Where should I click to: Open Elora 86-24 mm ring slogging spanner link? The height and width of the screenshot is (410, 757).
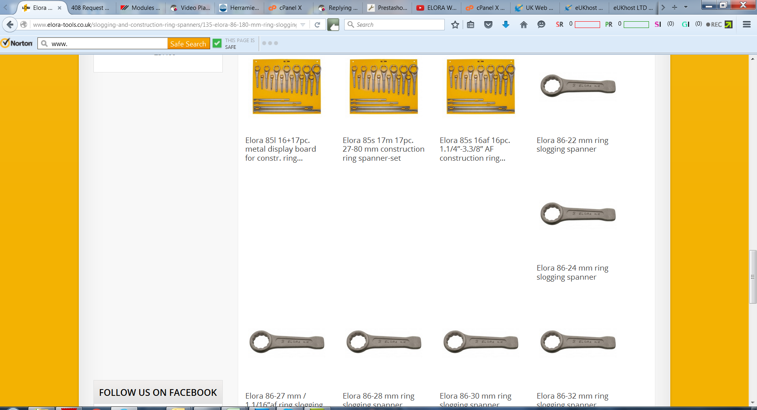tap(572, 273)
